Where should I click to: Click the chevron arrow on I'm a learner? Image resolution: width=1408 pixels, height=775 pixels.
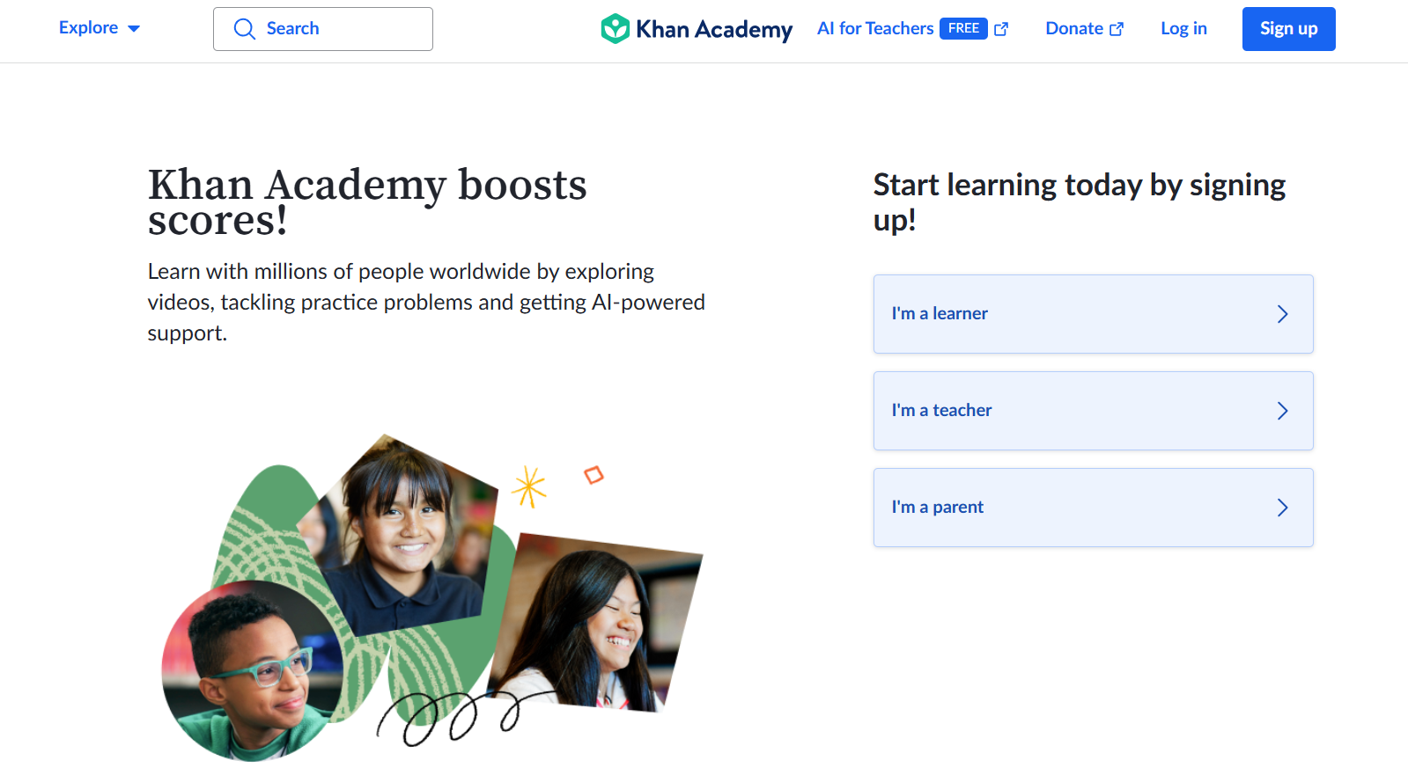[x=1283, y=314]
